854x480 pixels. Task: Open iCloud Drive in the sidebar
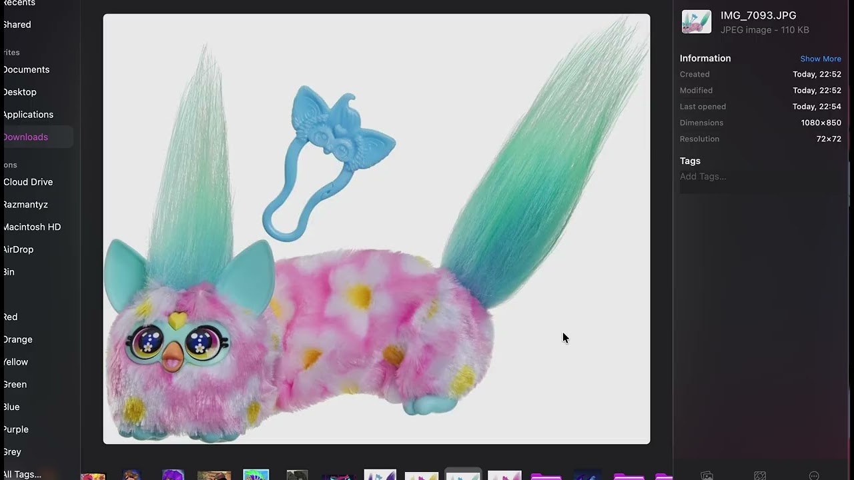click(28, 182)
